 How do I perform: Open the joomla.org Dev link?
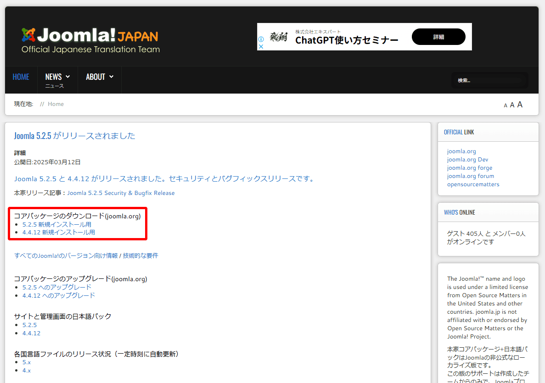tap(467, 159)
